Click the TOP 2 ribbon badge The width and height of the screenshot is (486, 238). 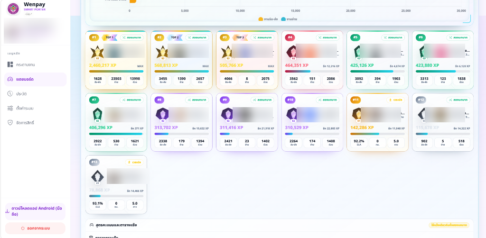175,37
